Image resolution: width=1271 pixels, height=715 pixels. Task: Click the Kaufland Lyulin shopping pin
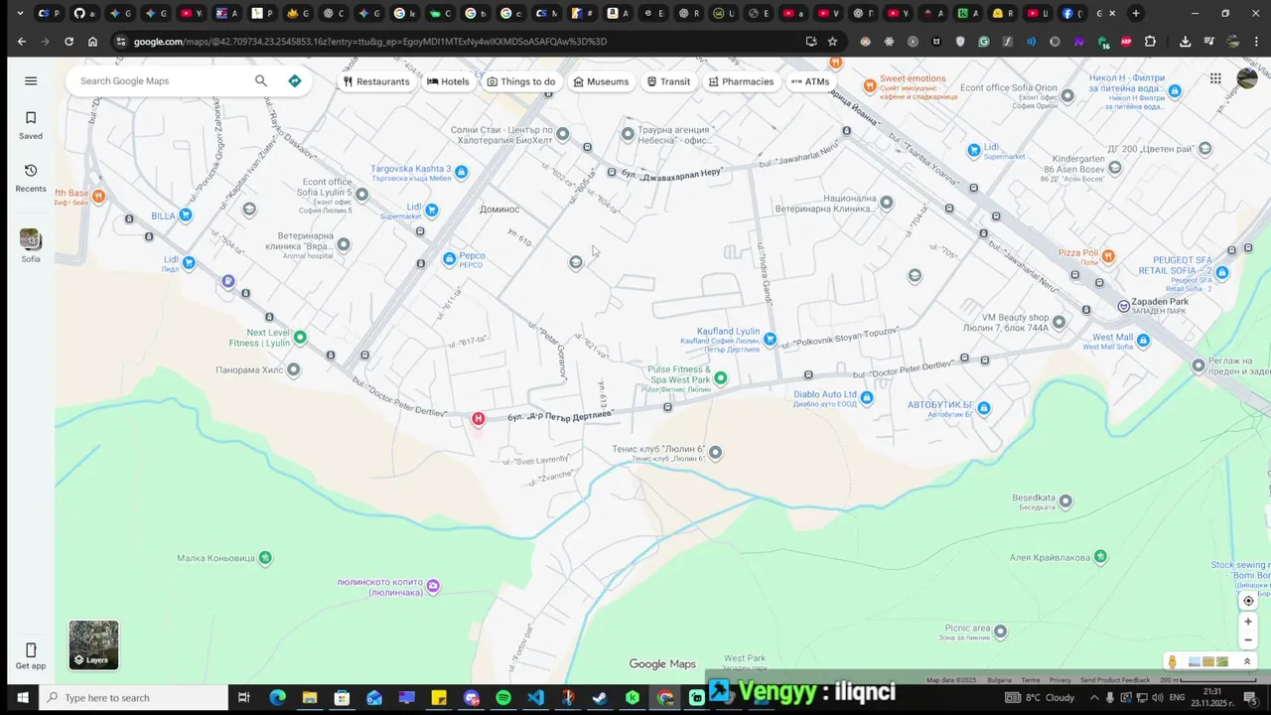pos(770,340)
